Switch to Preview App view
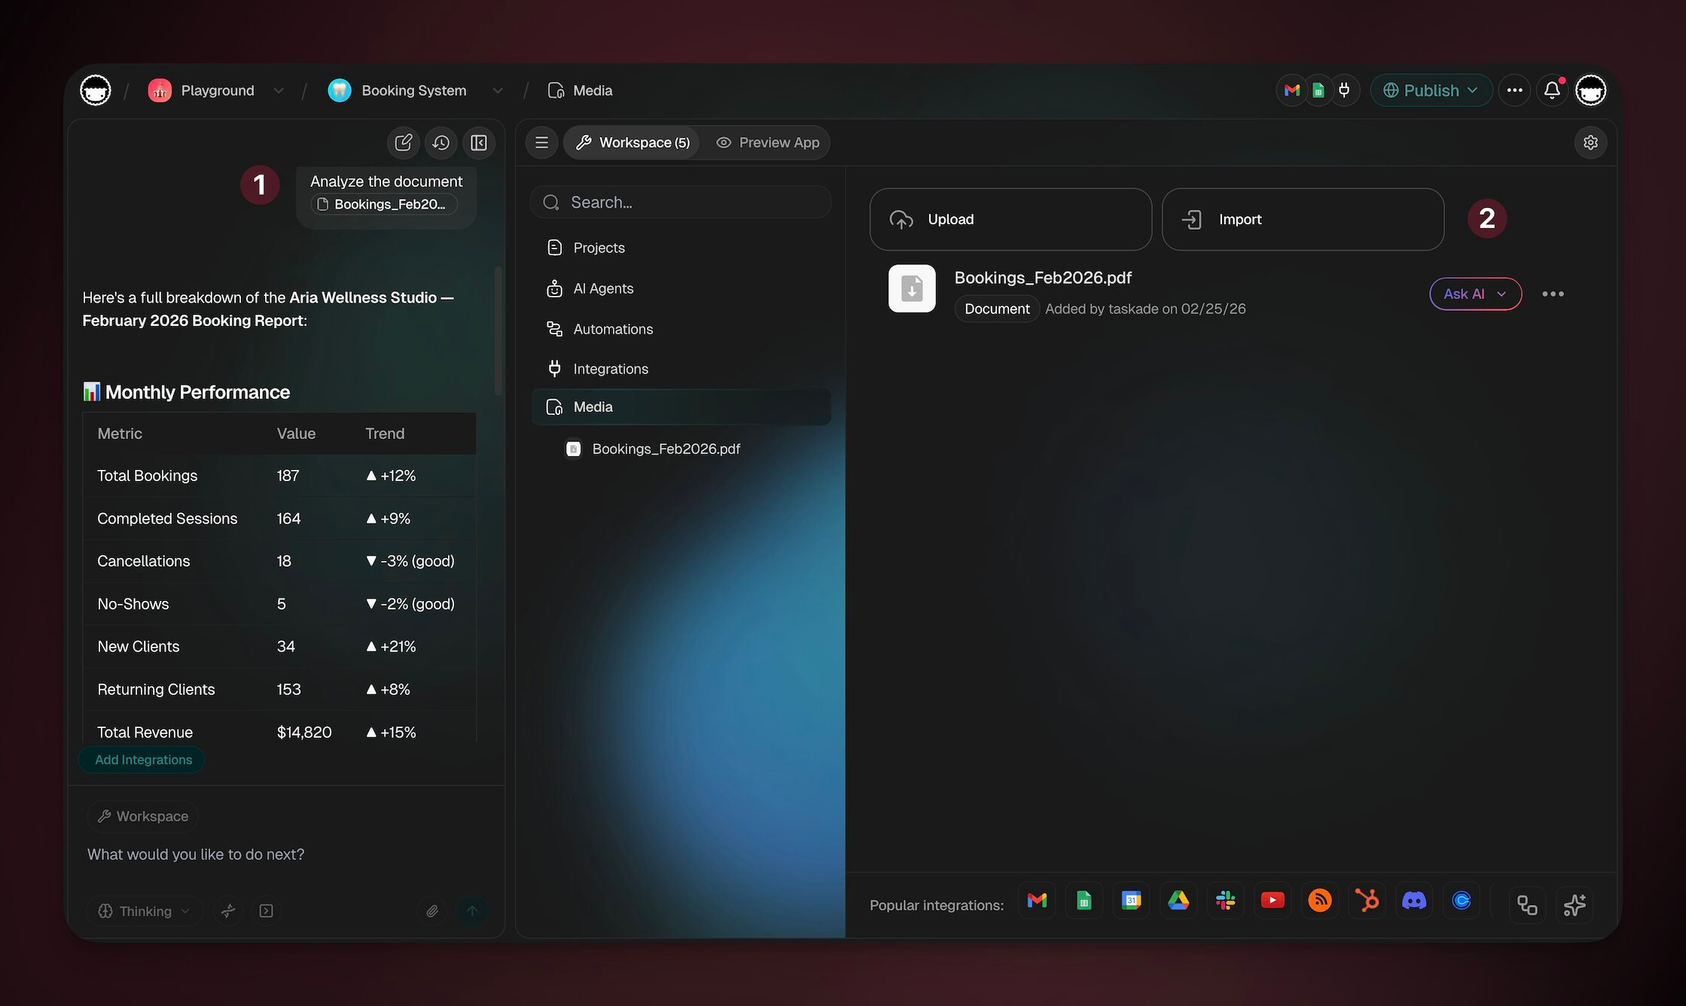 (x=767, y=142)
